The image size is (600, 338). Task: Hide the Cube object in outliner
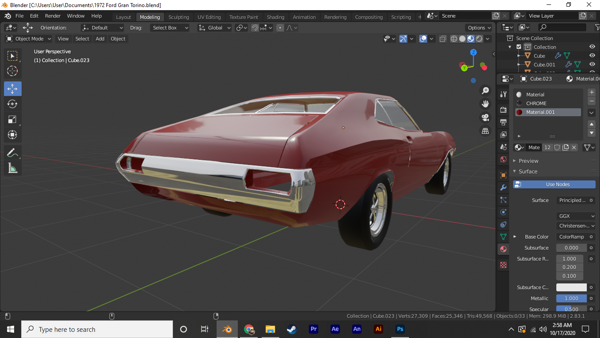[592, 56]
